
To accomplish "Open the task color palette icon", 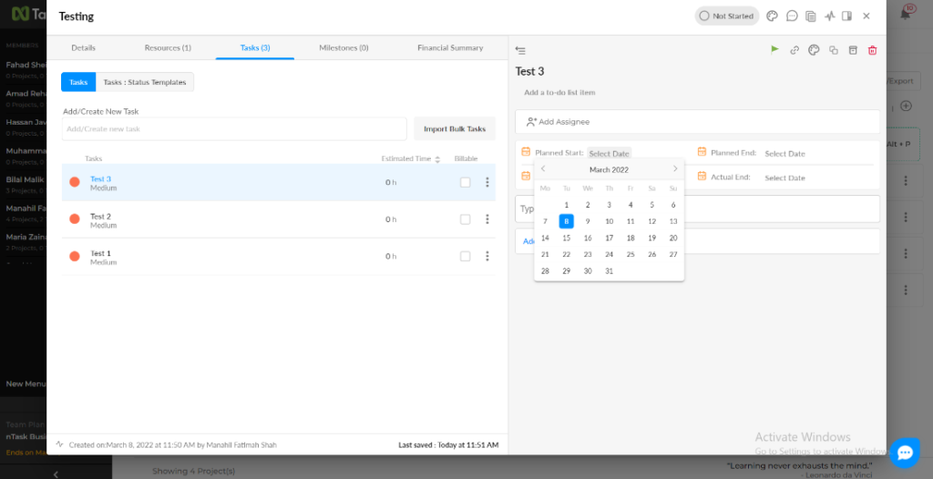I will click(x=815, y=50).
